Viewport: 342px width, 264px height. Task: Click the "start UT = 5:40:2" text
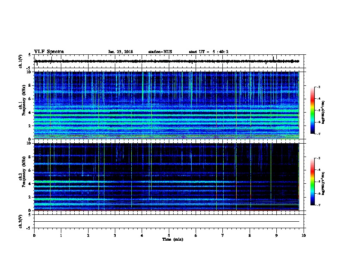(209, 52)
